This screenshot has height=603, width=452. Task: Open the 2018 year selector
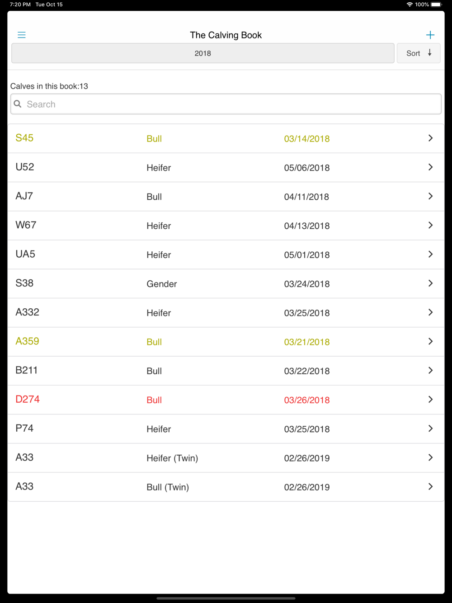(202, 53)
